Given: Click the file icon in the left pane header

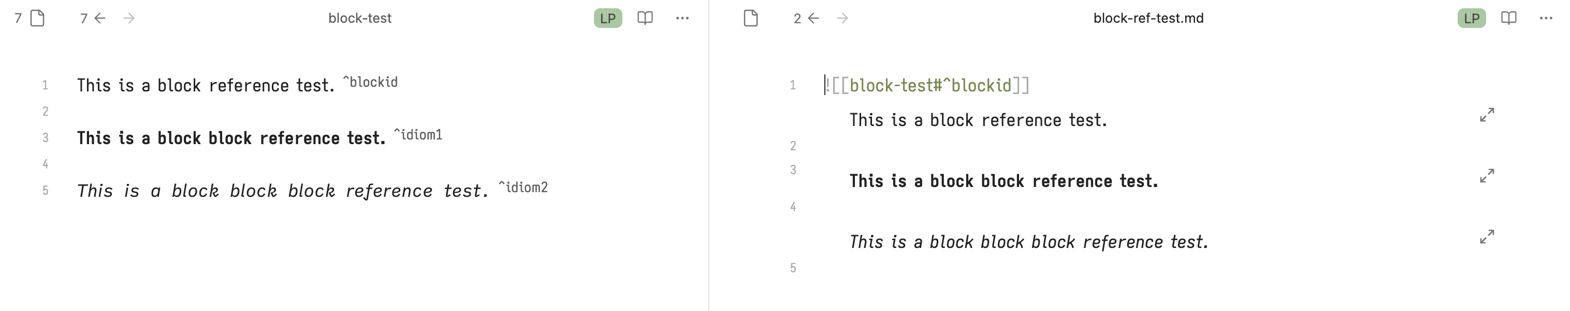Looking at the screenshot, I should (x=37, y=18).
